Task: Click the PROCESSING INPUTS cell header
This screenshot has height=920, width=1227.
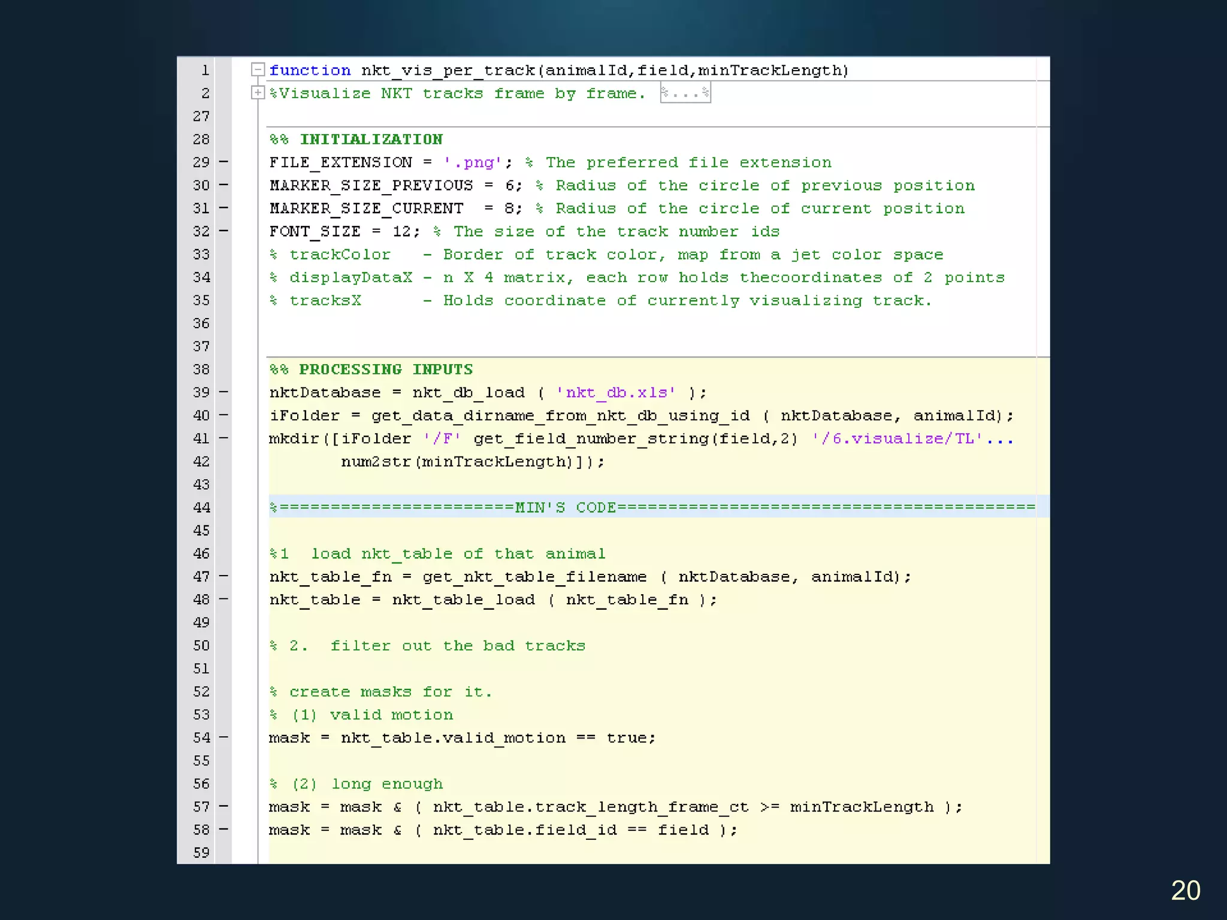Action: 371,370
